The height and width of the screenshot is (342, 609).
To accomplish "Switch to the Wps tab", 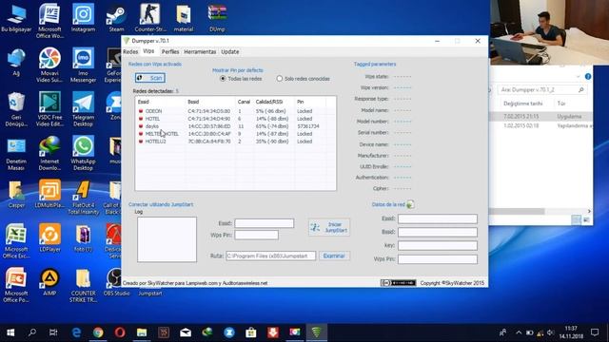I will (148, 51).
